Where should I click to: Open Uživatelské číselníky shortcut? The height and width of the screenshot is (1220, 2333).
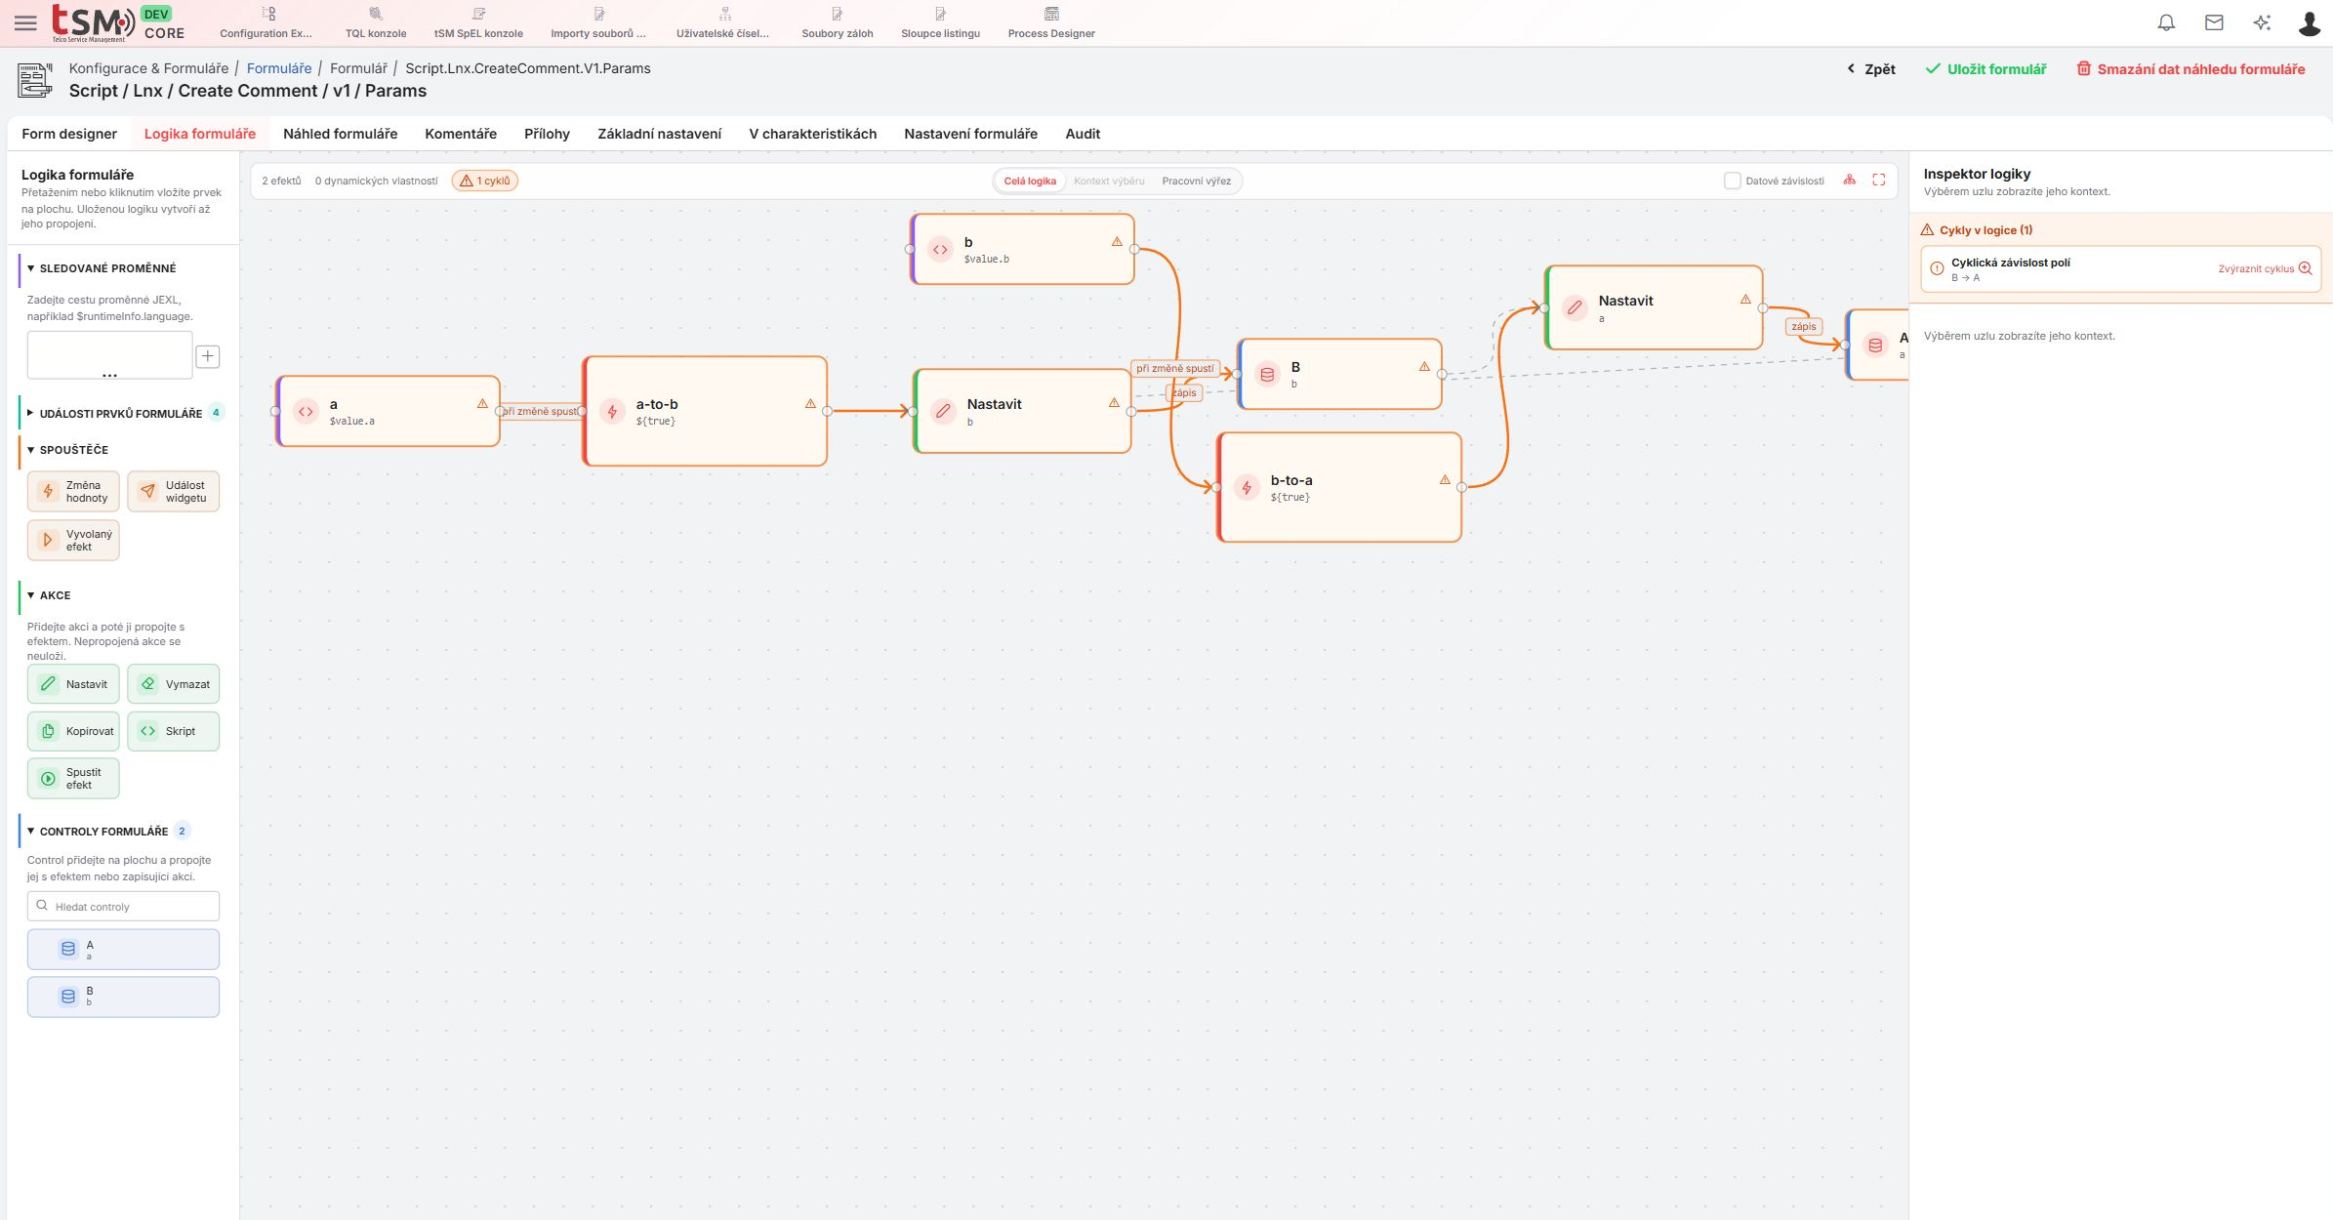(x=723, y=23)
